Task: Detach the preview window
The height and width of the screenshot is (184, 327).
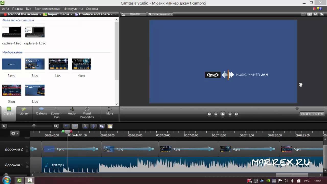Action: tap(322, 14)
